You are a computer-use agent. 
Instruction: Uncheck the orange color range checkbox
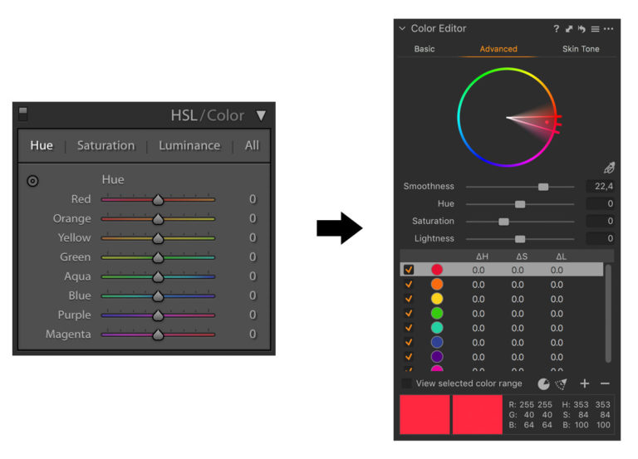(409, 285)
